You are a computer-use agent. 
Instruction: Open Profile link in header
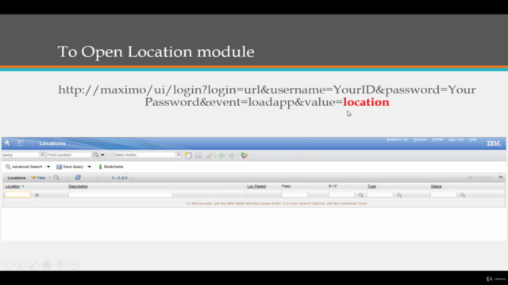coord(437,139)
